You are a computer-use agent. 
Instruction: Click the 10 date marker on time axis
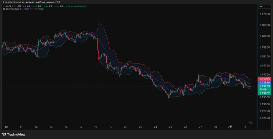6,127
